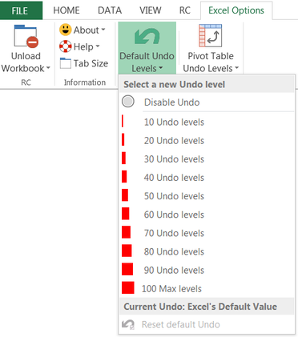Click the Reset default Undo text
298x337 pixels.
(181, 324)
